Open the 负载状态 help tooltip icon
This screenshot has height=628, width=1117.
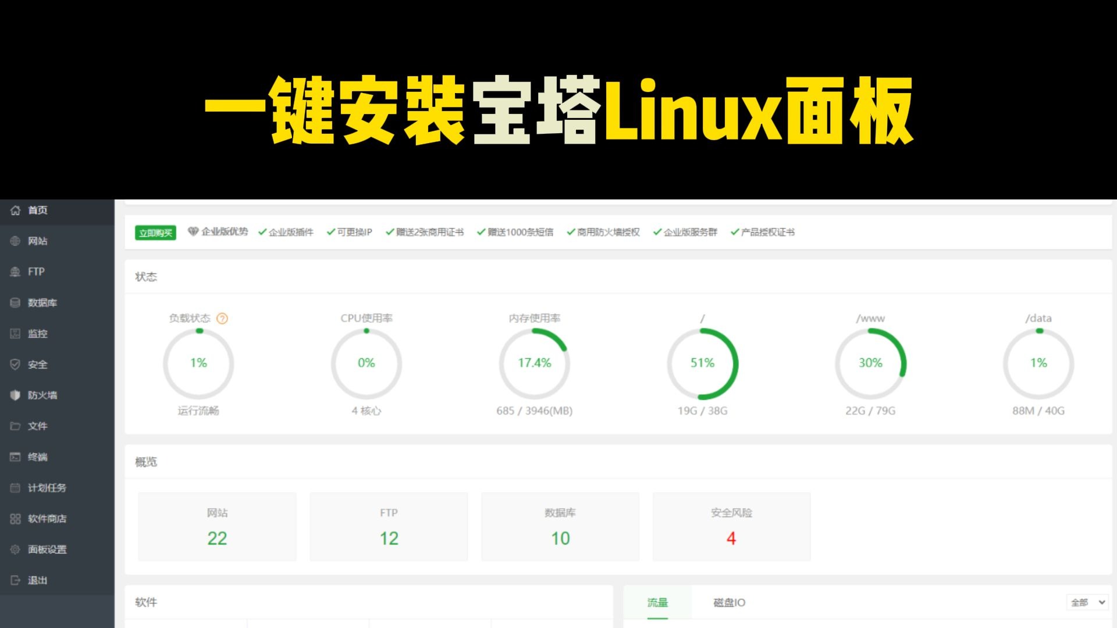pyautogui.click(x=222, y=319)
